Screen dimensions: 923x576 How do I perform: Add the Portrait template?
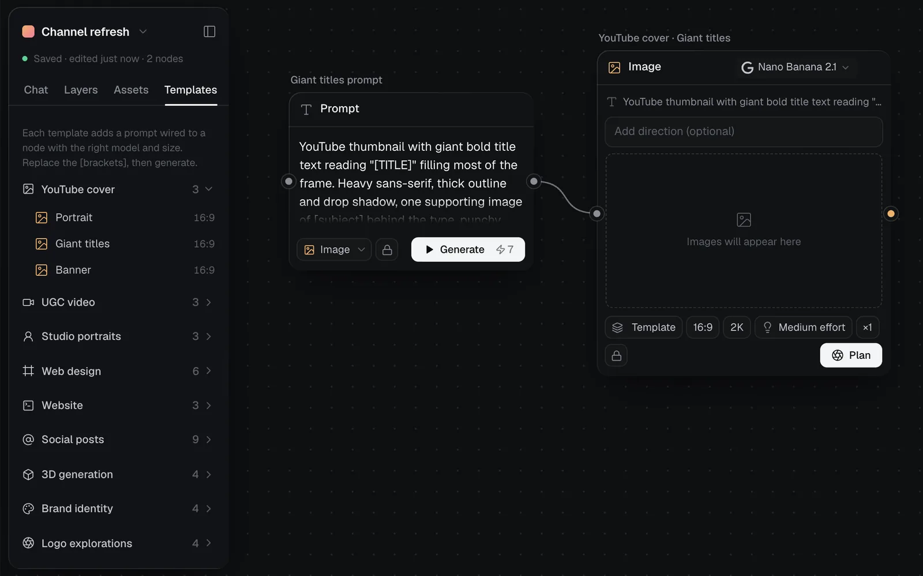click(125, 218)
